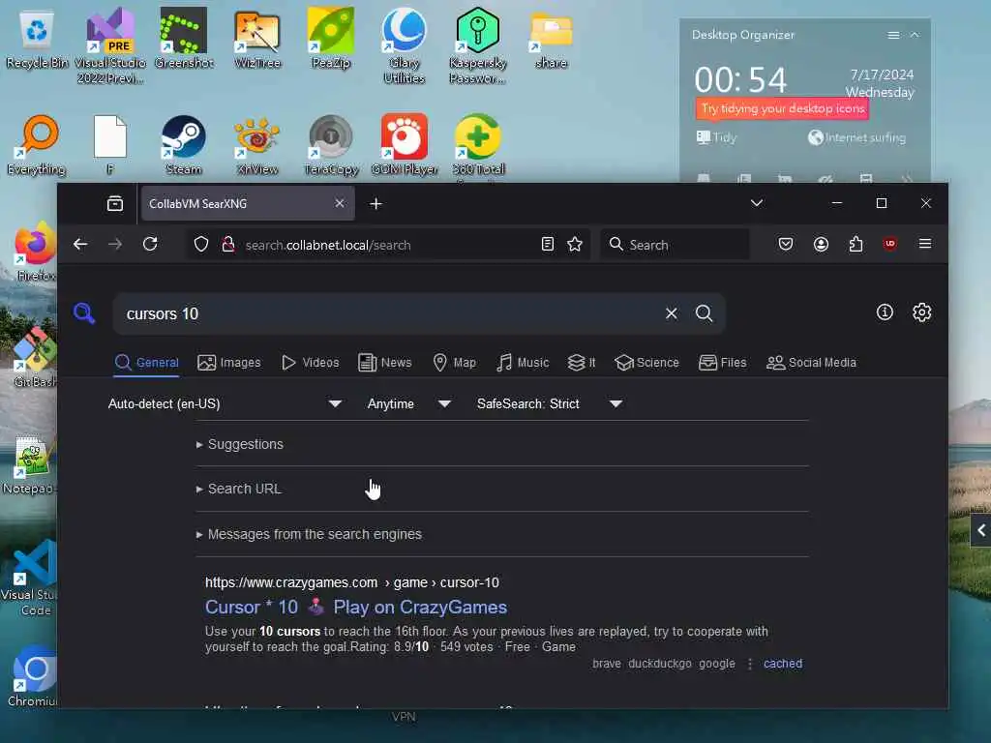Open Desktop Organizer menu lines icon
Viewport: 991px width, 743px height.
coord(893,36)
